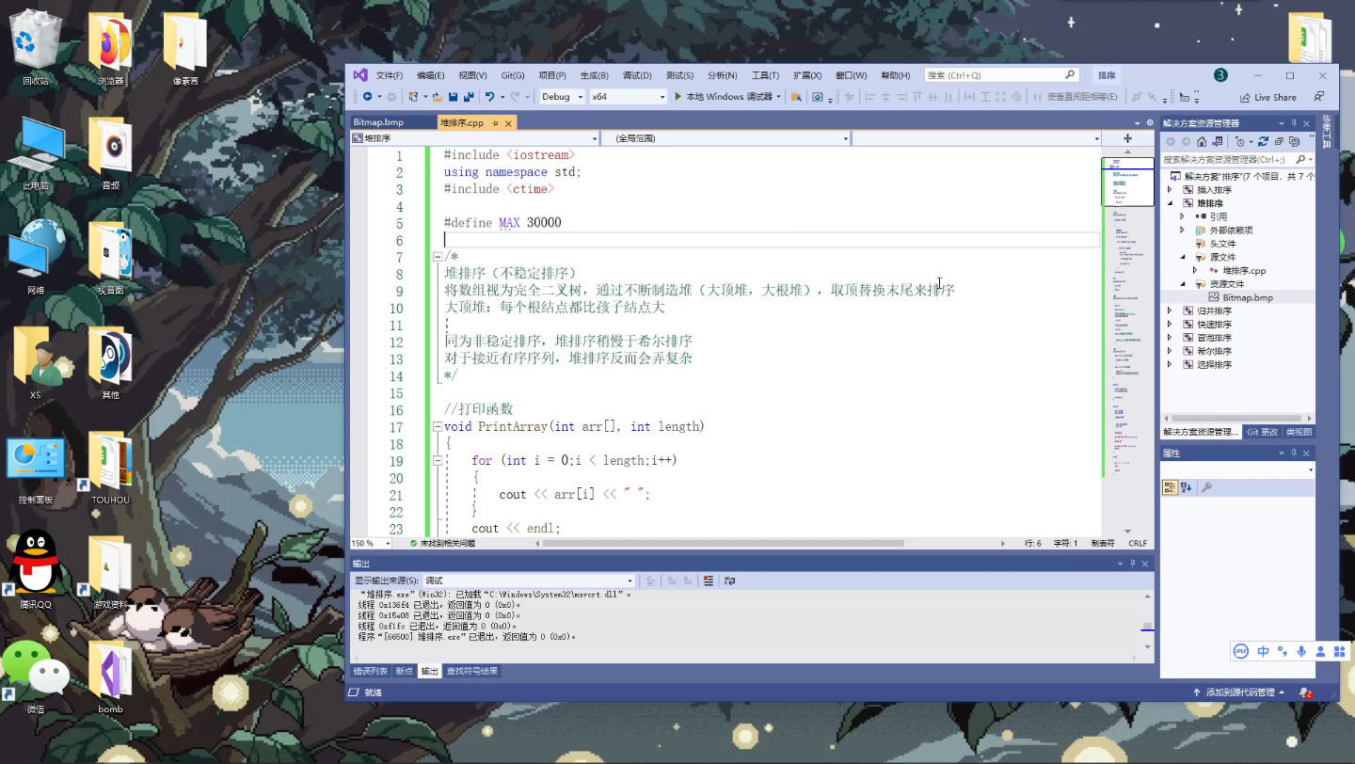Screen dimensions: 1355x764
Task: Navigate backward in the editor
Action: [368, 96]
